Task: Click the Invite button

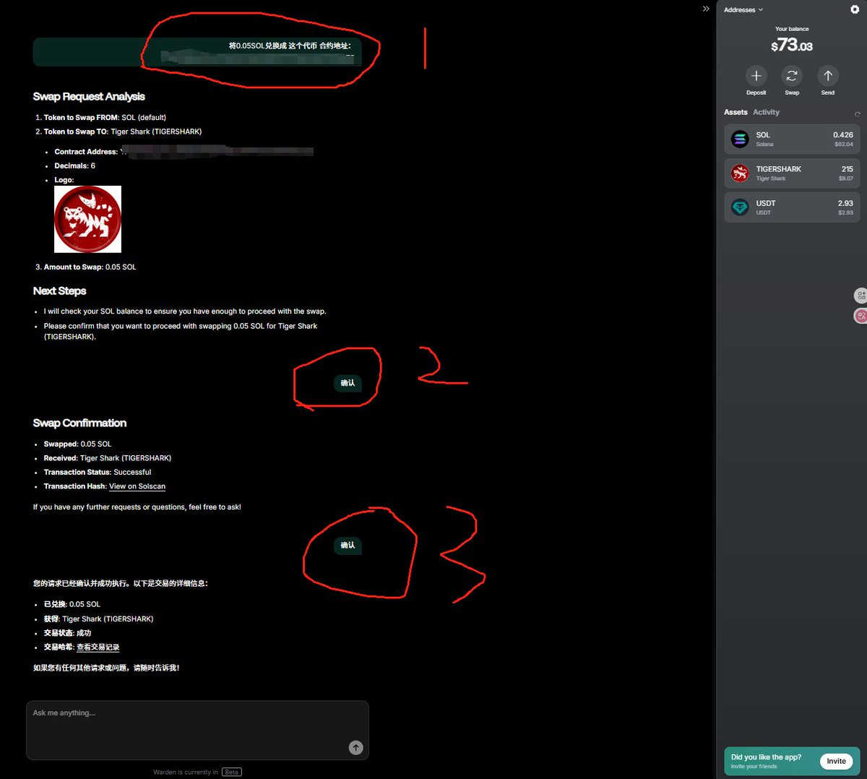Action: [x=836, y=761]
